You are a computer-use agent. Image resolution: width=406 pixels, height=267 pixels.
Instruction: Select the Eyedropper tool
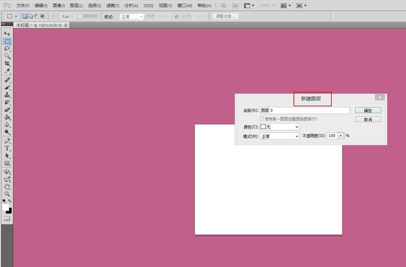(7, 71)
